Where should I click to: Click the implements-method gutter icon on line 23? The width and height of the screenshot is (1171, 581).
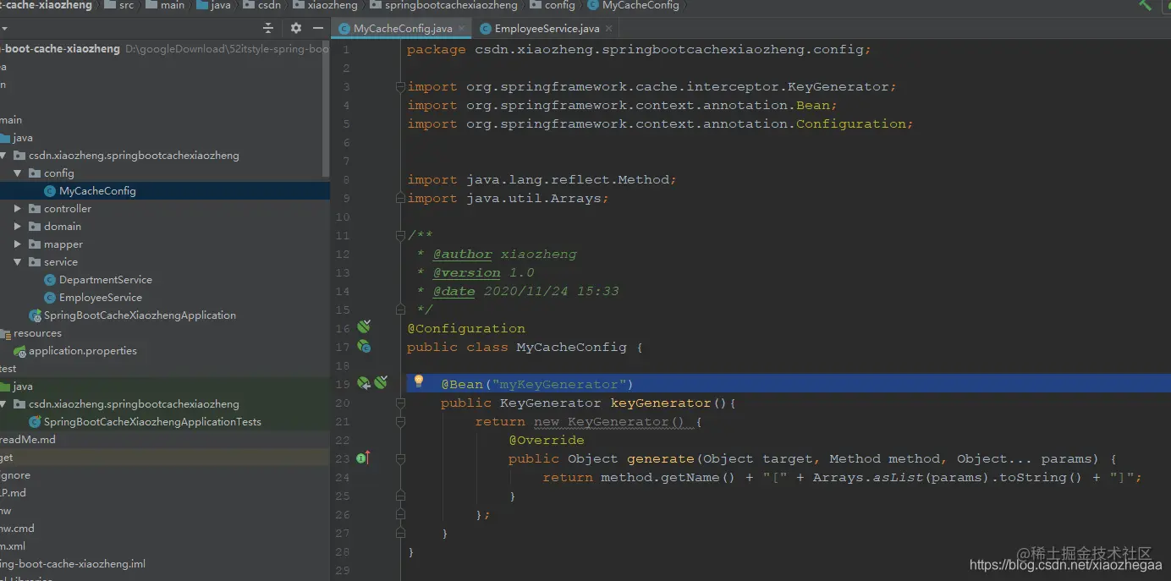tap(364, 458)
